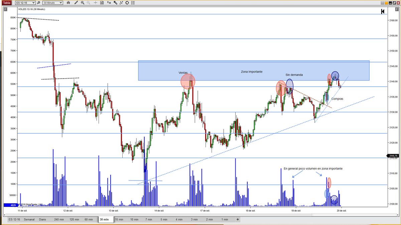Click the '13 de oct.' date label
The height and width of the screenshot is (225, 401).
click(114, 211)
